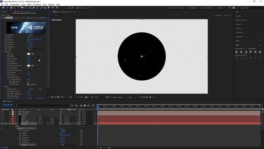Toggle visibility eye of Camera 1 layer
264x149 pixels.
point(2,114)
